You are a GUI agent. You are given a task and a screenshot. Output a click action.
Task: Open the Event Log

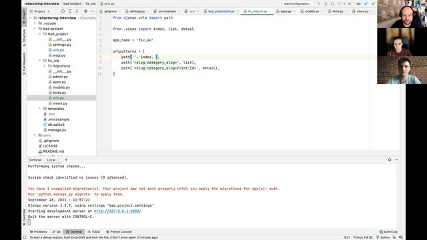pyautogui.click(x=388, y=232)
